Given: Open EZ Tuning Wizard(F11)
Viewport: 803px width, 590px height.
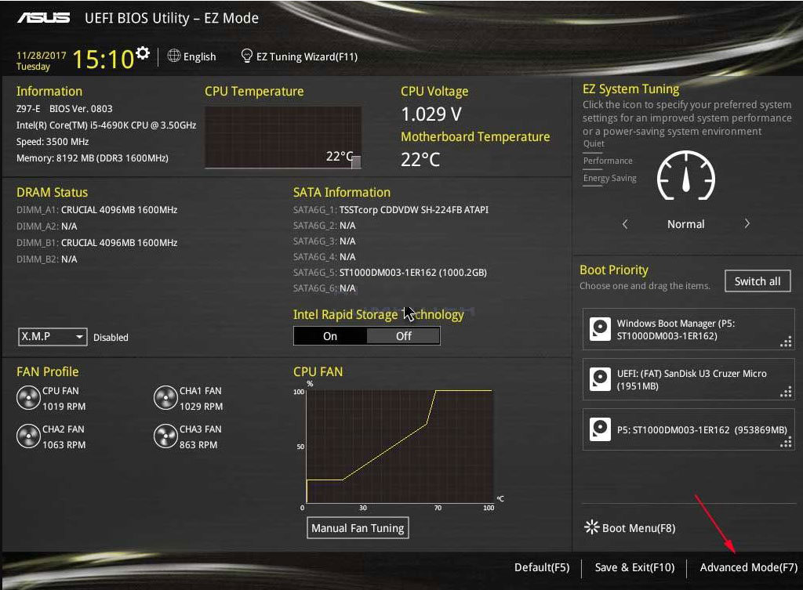Looking at the screenshot, I should click(300, 56).
